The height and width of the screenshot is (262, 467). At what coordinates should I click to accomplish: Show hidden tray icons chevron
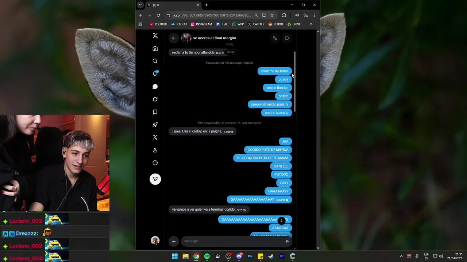coord(401,256)
